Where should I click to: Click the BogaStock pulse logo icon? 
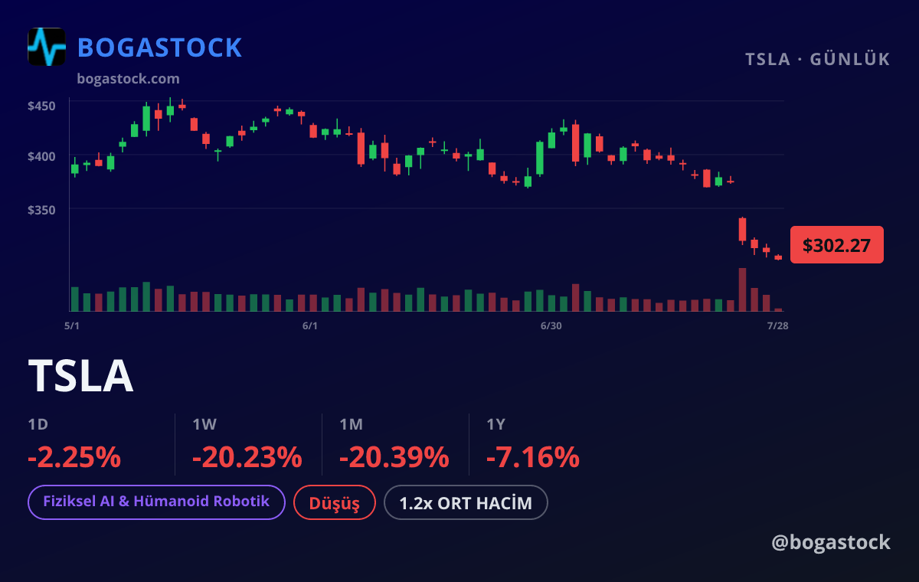point(47,47)
